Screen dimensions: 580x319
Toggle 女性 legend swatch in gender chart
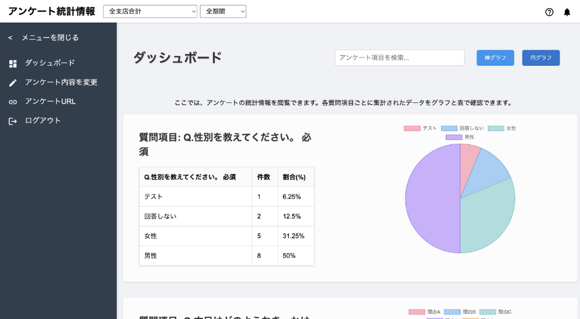click(496, 128)
